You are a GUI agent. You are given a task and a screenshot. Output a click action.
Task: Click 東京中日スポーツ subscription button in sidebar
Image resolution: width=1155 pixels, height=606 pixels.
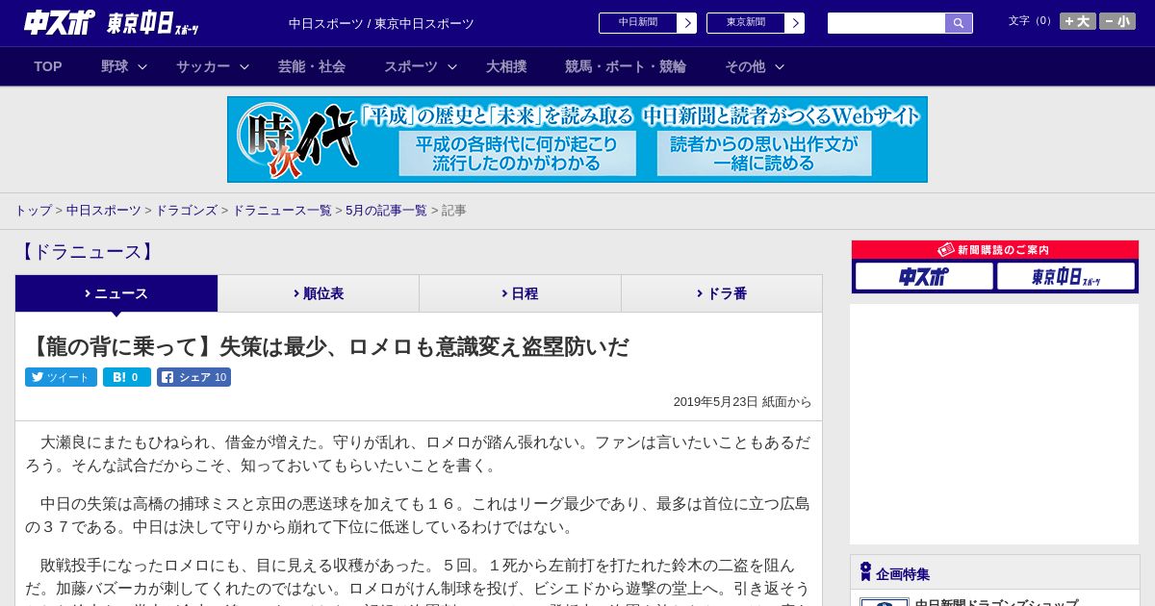[x=1066, y=277]
